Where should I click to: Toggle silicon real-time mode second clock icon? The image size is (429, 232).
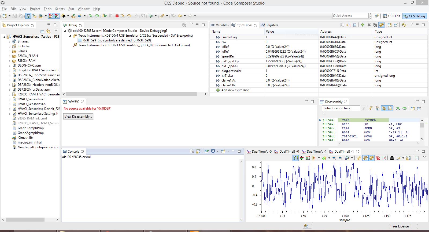57,16
